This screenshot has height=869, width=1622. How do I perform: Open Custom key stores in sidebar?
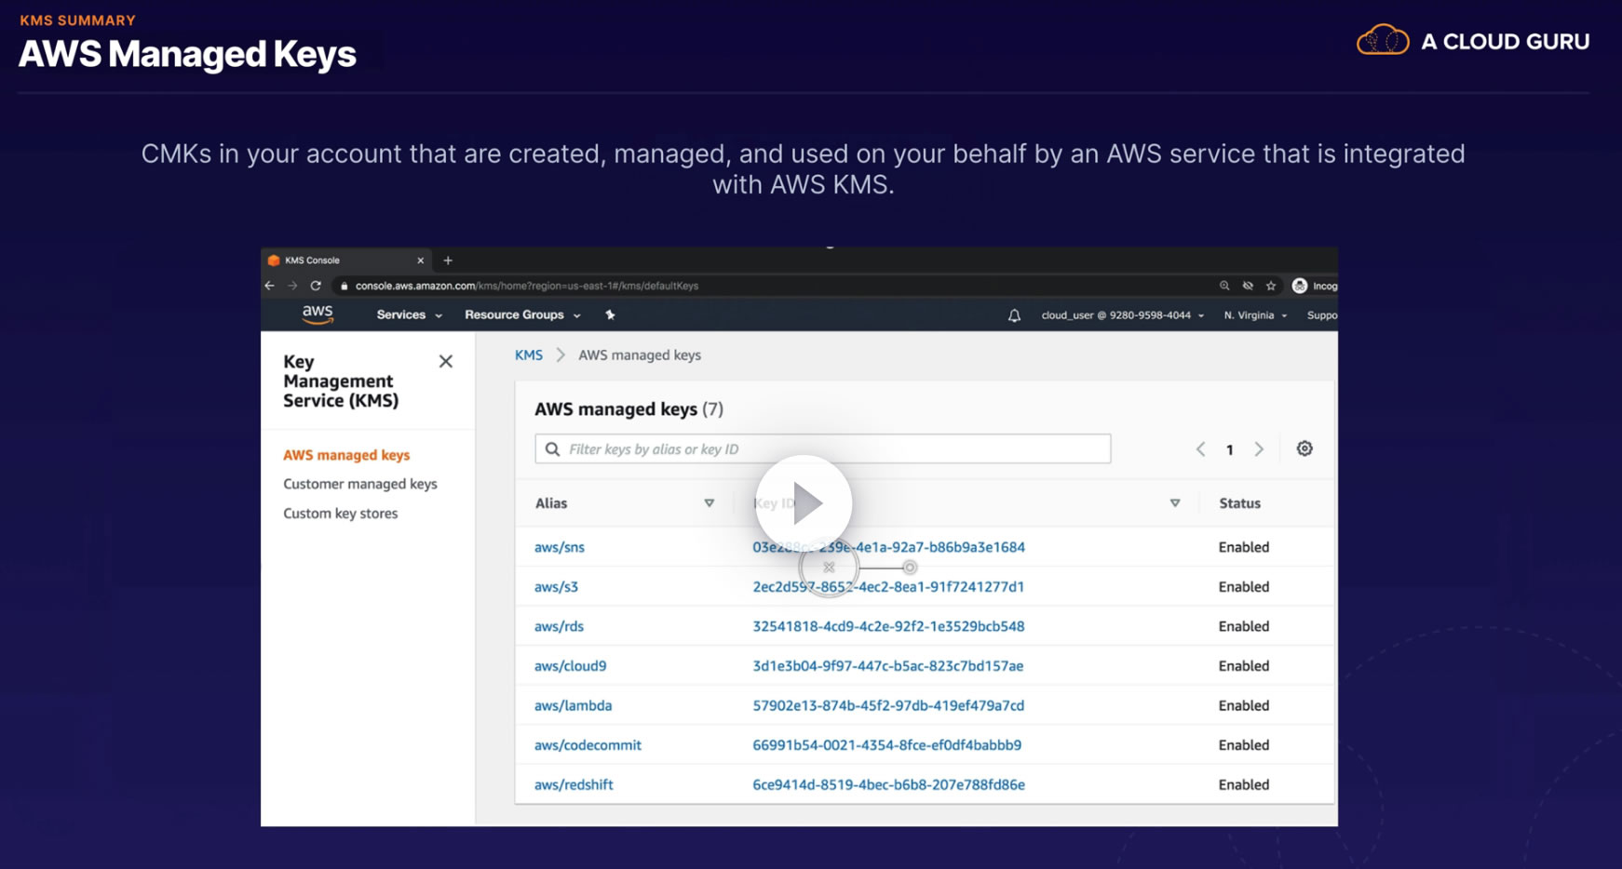340,514
